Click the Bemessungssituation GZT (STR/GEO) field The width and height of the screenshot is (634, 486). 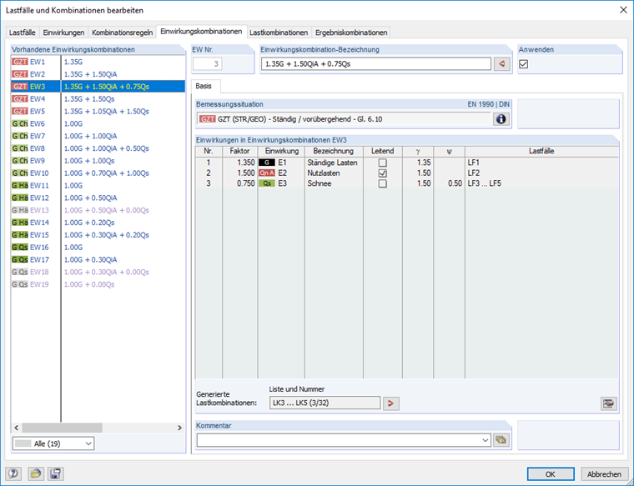point(344,119)
